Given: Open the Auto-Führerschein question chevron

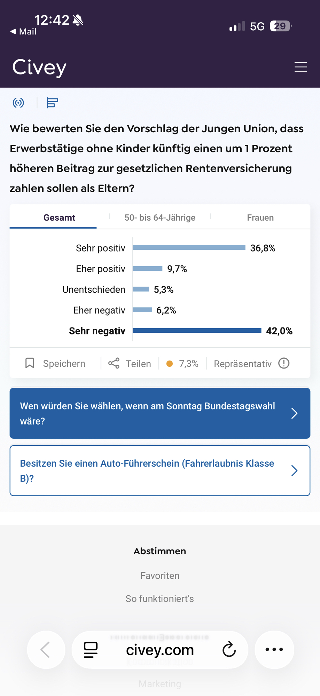Looking at the screenshot, I should [x=294, y=470].
